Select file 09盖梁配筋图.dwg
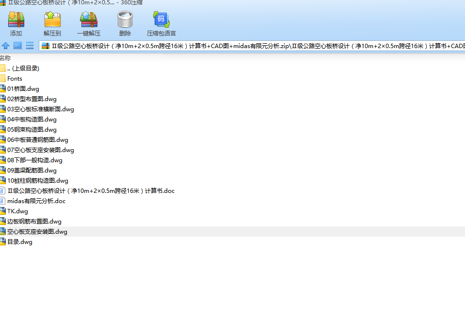This screenshot has height=310, width=465. click(32, 171)
